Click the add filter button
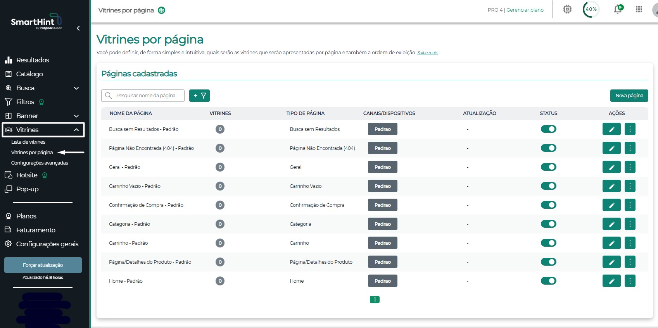658x328 pixels. [x=199, y=96]
